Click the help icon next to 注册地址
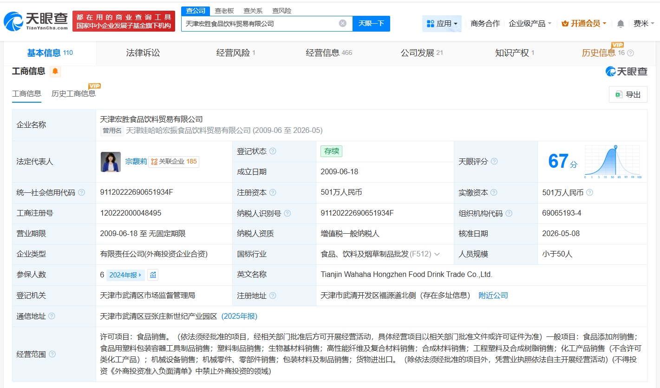 point(273,296)
